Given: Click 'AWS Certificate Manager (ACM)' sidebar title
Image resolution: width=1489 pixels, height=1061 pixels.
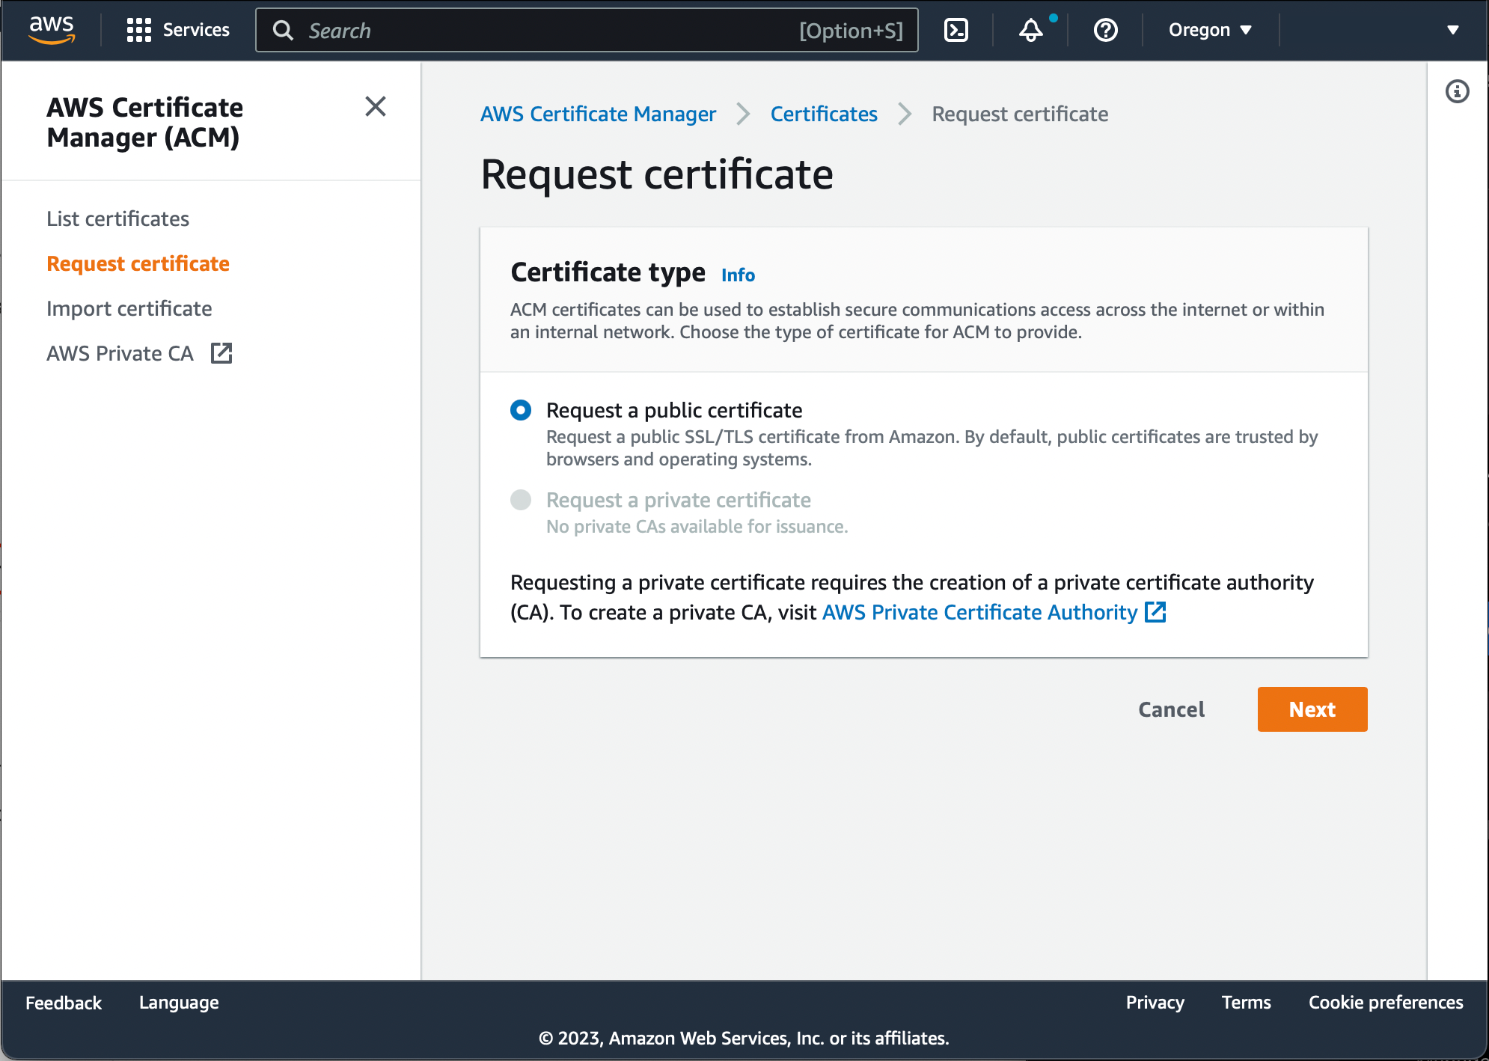Looking at the screenshot, I should (144, 123).
